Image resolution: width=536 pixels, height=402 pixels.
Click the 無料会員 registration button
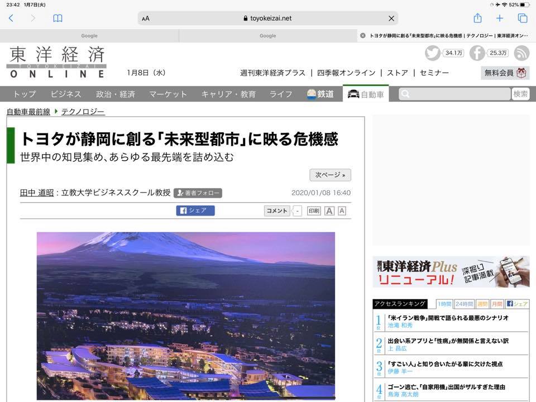point(505,73)
